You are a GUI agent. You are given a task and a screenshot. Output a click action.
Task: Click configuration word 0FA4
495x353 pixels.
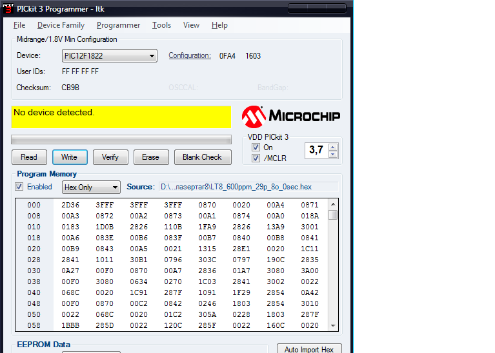pyautogui.click(x=227, y=56)
